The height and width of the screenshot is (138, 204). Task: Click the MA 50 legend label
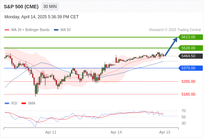66,30
